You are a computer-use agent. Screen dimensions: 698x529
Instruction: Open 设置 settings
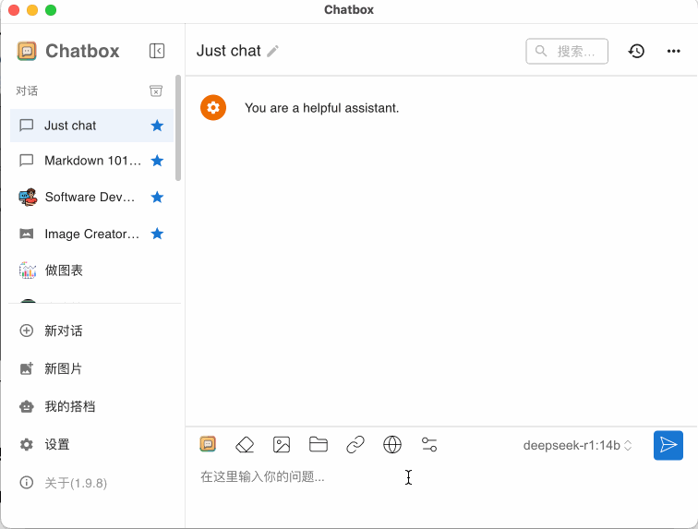pos(91,444)
